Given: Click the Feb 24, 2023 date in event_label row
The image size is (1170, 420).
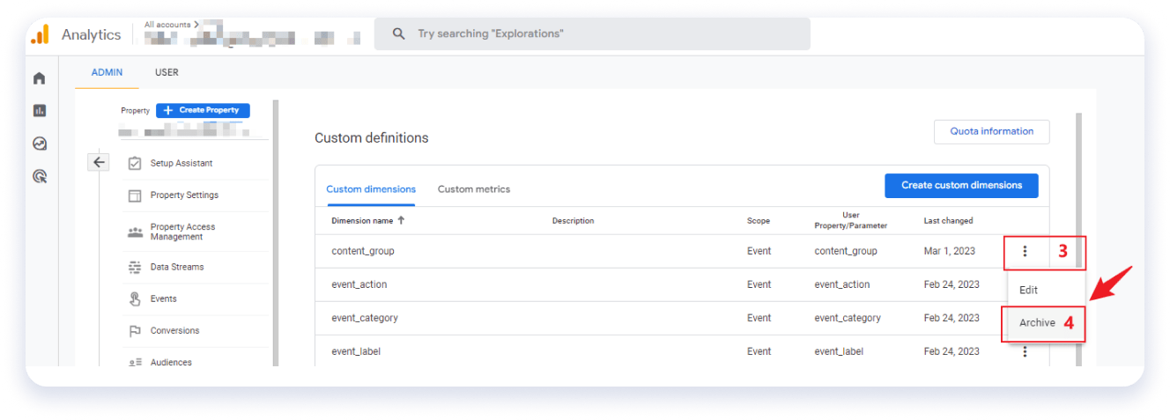Looking at the screenshot, I should 952,351.
